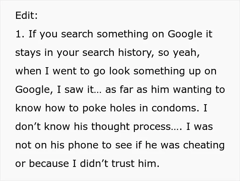Click the phrase 'I saw it…'
This screenshot has width=240, height=181.
click(79, 89)
